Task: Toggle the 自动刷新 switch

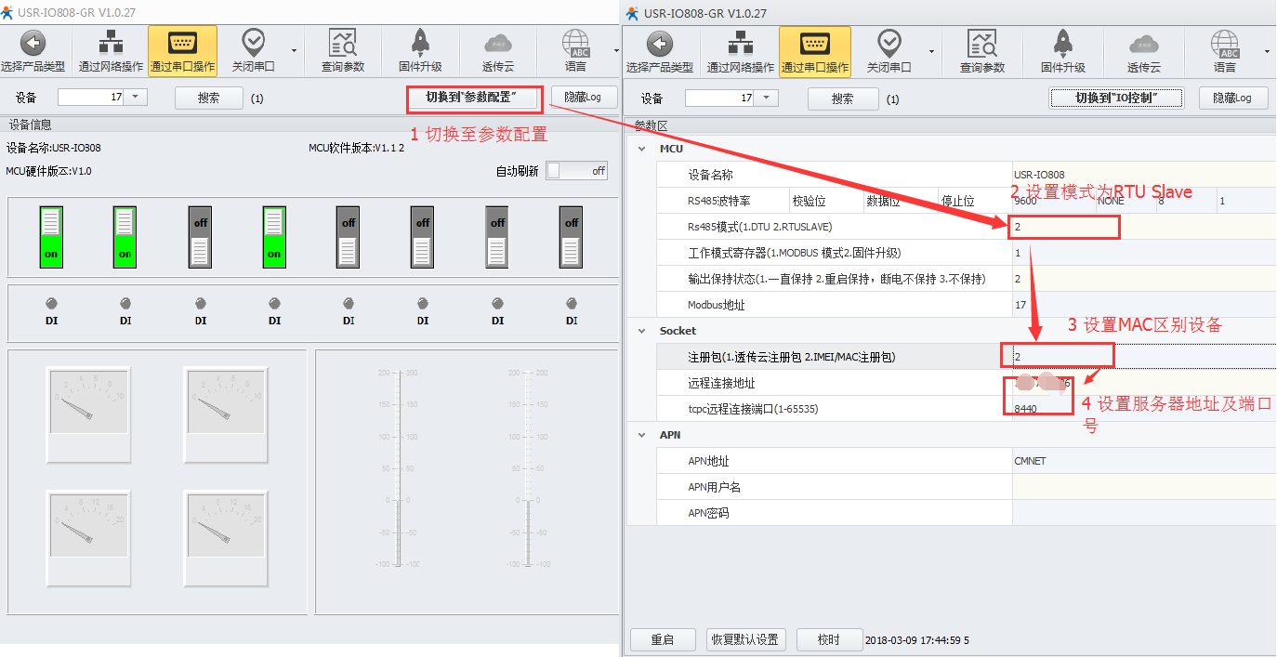Action: click(x=576, y=171)
